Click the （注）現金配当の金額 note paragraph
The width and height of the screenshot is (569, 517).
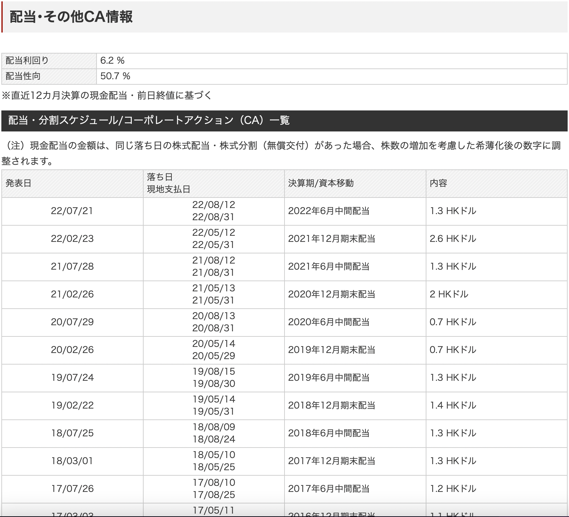pyautogui.click(x=282, y=153)
